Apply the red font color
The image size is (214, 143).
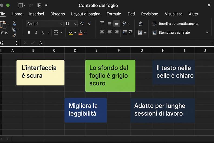(81, 33)
